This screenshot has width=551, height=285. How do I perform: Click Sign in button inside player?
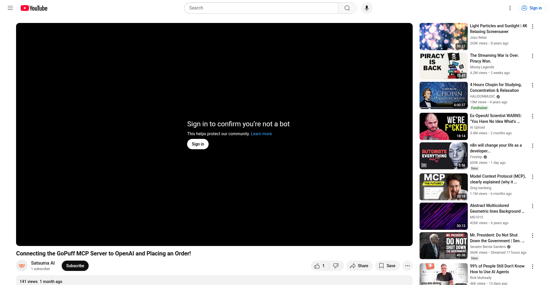[198, 144]
